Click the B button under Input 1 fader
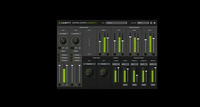Viewport: 200px width, 107px height. pyautogui.click(x=67, y=85)
